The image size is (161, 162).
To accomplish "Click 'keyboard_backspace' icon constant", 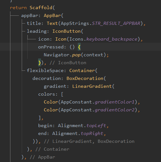I will coord(112,39).
